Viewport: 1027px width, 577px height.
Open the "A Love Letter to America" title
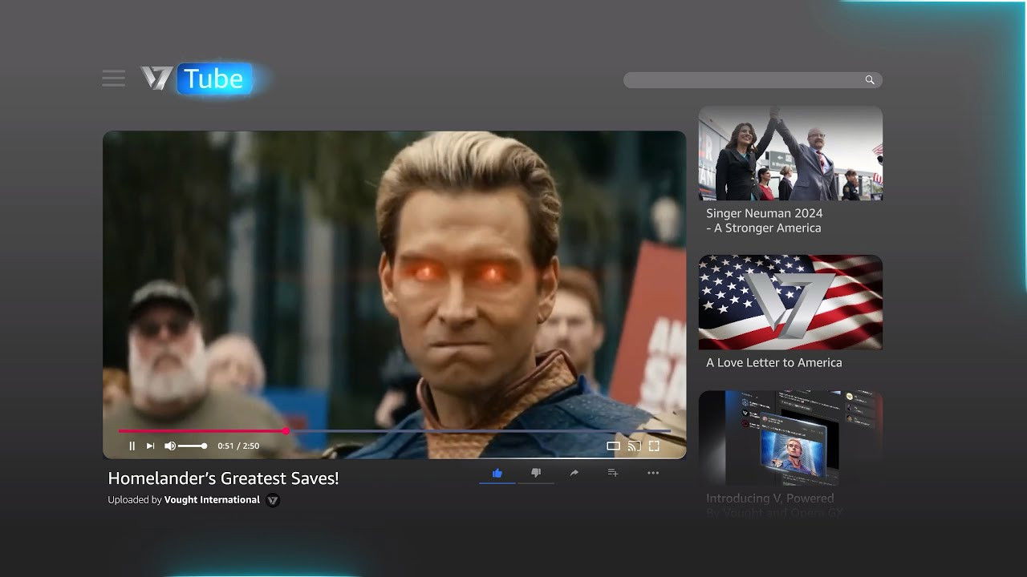pos(773,363)
